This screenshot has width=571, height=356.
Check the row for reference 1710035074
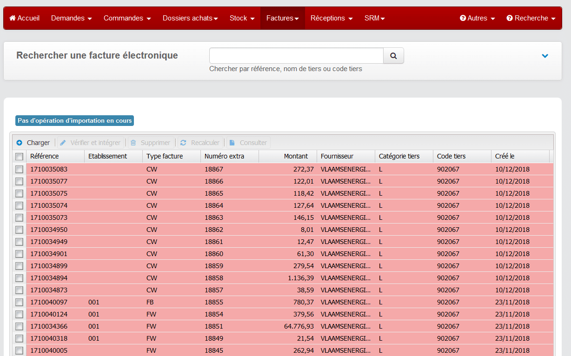(19, 205)
